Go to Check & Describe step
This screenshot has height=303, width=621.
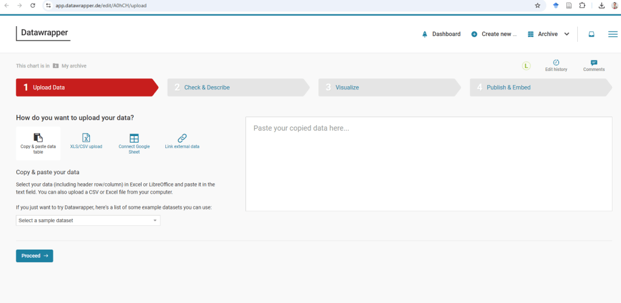(x=207, y=87)
